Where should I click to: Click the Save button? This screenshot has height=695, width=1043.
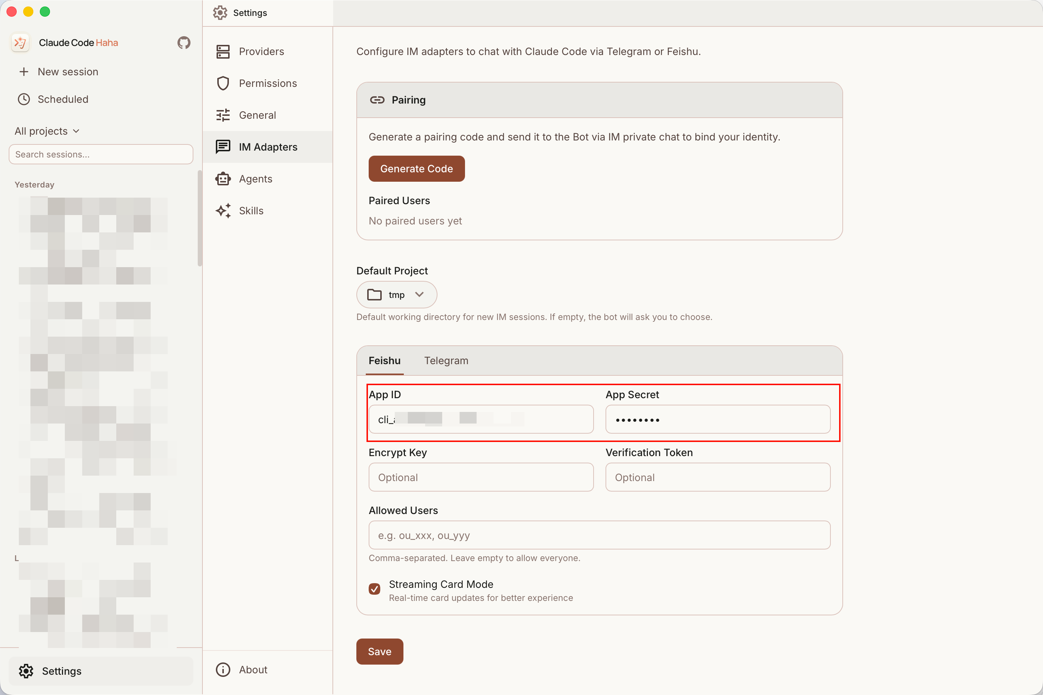(380, 651)
